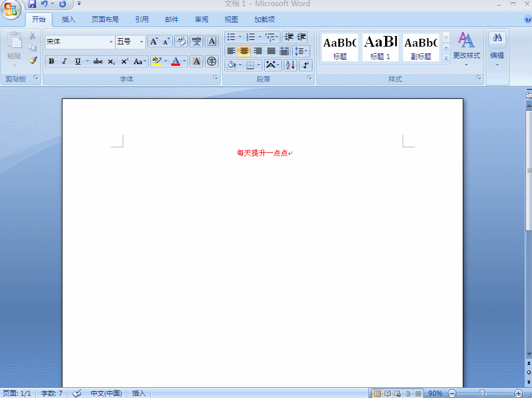Expand the numbering list dropdown
Viewport: 532px width, 398px height.
pyautogui.click(x=260, y=37)
